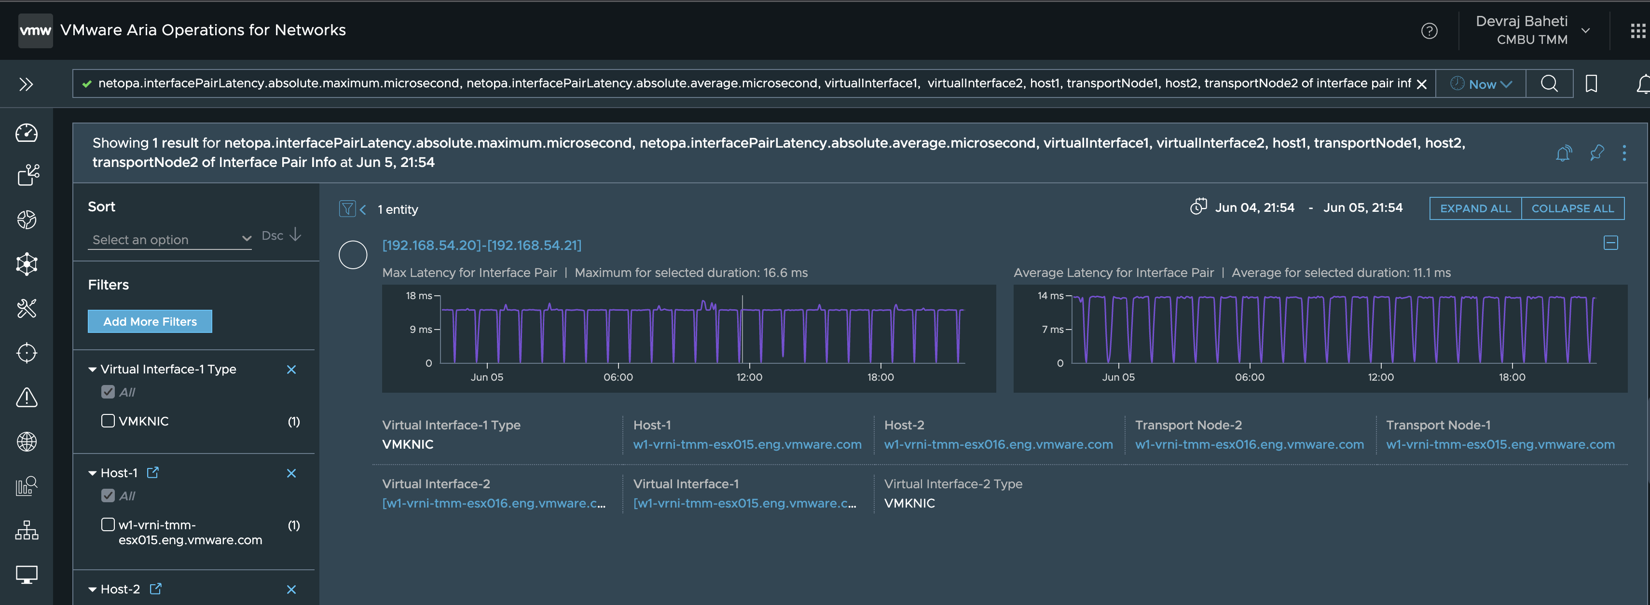Image resolution: width=1650 pixels, height=605 pixels.
Task: Open the time range clock icon
Action: coord(1198,207)
